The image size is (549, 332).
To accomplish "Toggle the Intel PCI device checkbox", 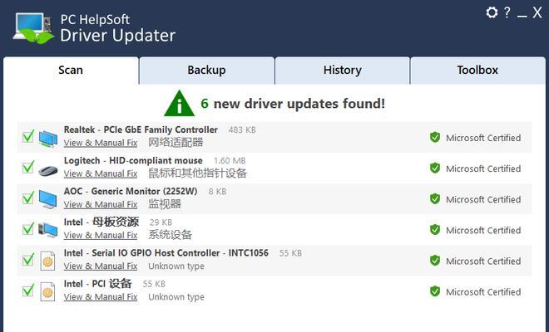I will 28,290.
